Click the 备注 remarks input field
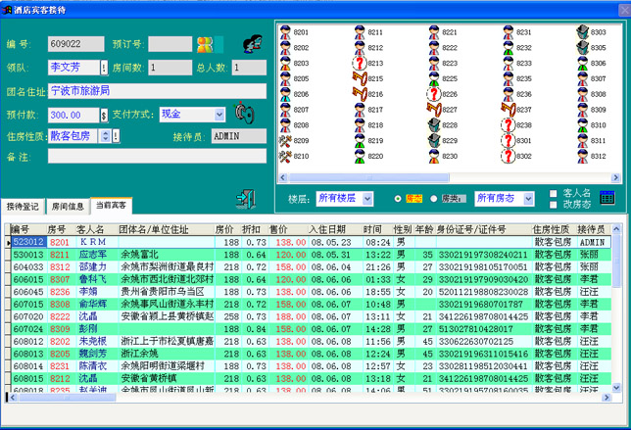 tap(157, 156)
